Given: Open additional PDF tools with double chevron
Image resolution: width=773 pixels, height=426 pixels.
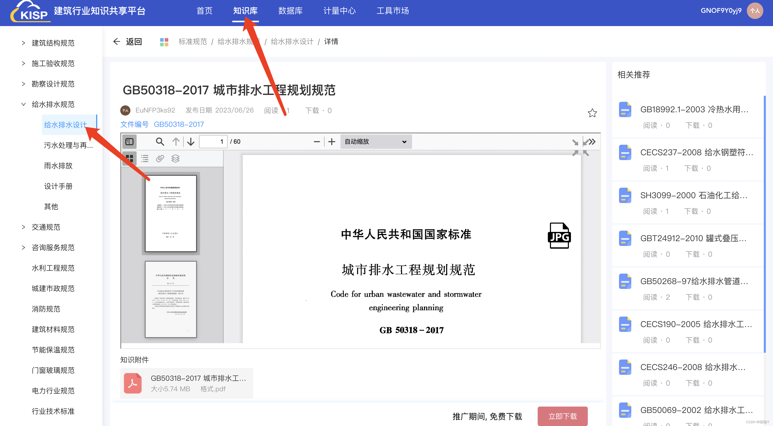Looking at the screenshot, I should click(591, 141).
